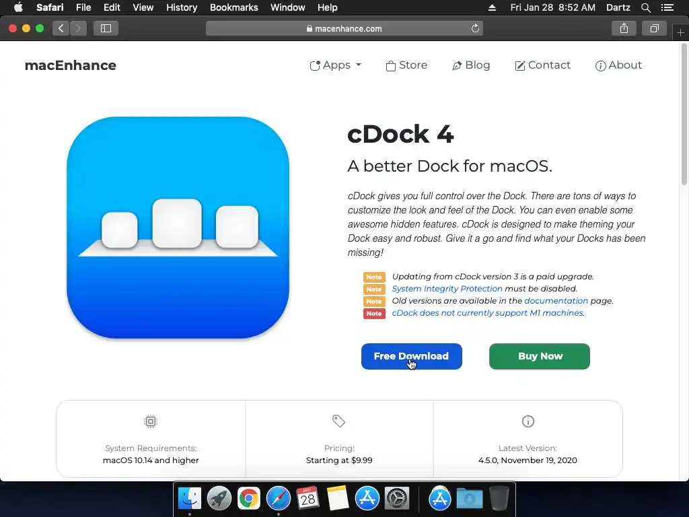The image size is (689, 517).
Task: Follow the documentation link
Action: coord(556,301)
